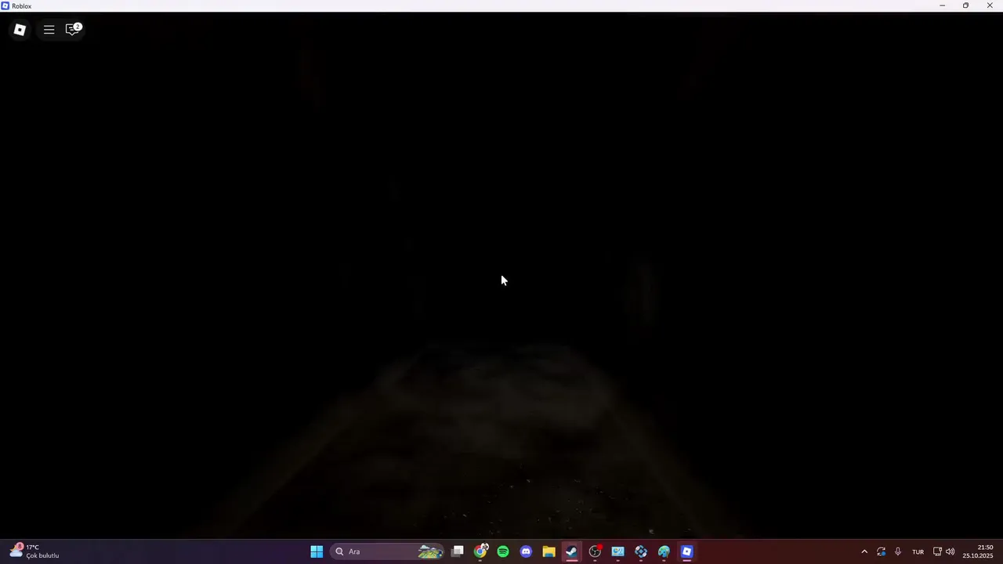Open the hamburger menu in Roblox
1003x564 pixels.
pyautogui.click(x=49, y=30)
